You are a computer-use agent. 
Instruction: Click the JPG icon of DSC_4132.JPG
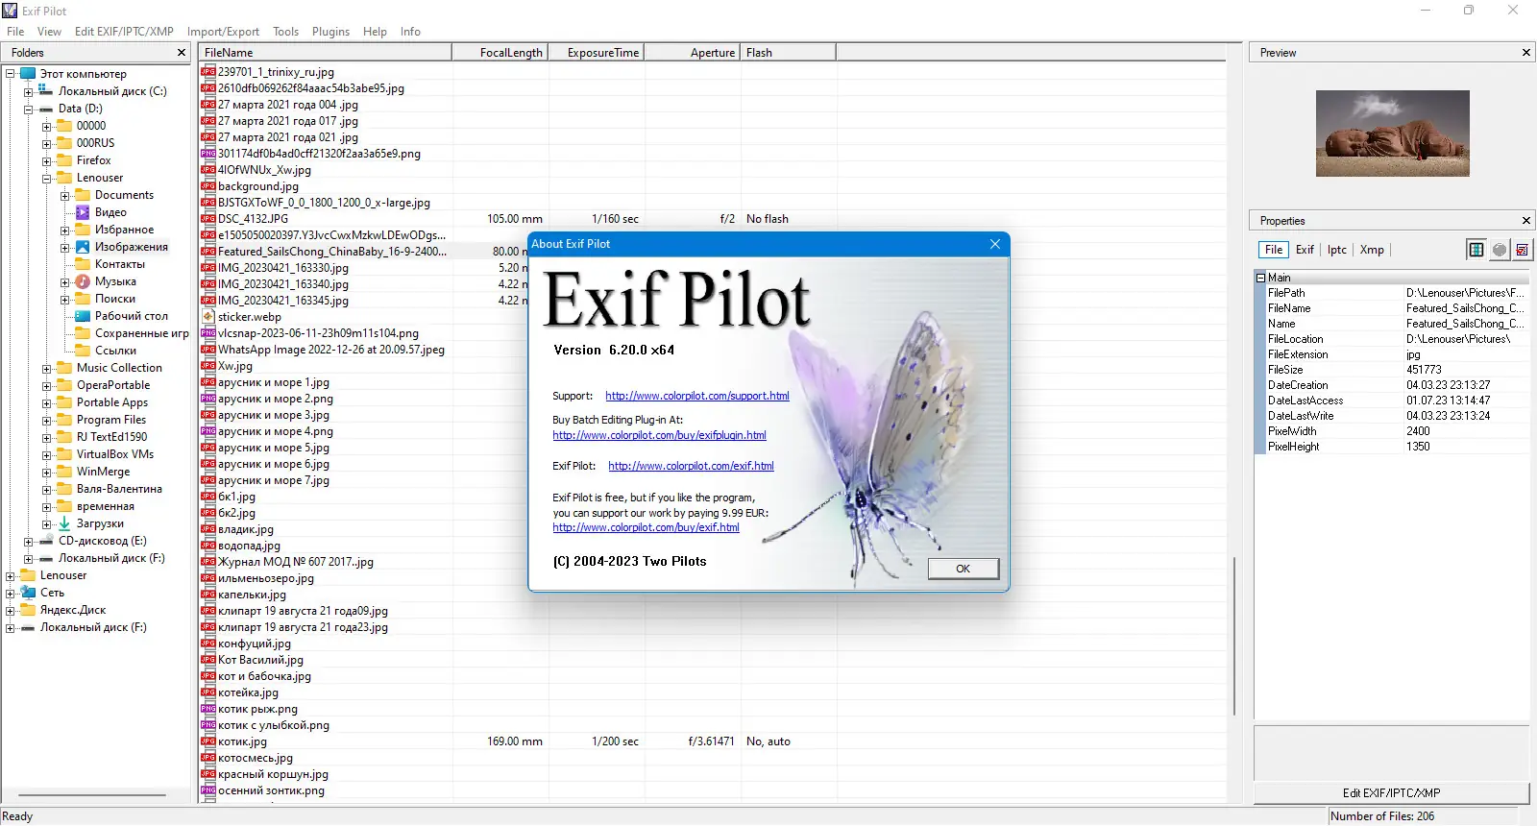coord(207,218)
